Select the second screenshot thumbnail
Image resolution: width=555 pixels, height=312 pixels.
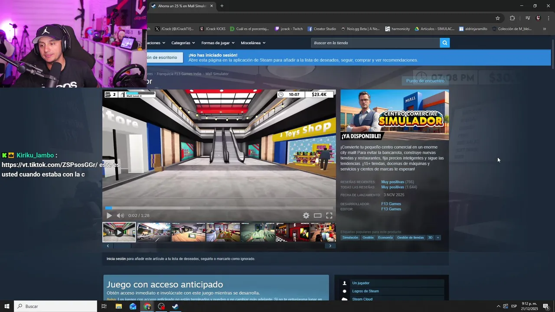click(153, 232)
